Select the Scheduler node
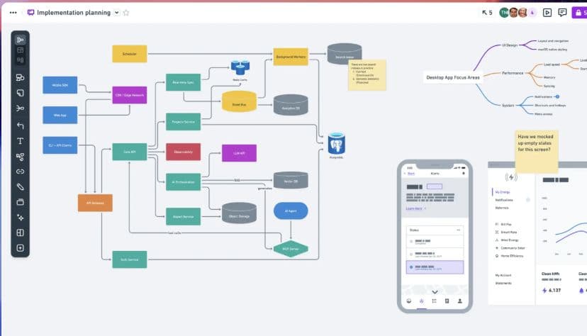The image size is (587, 336). pos(130,54)
